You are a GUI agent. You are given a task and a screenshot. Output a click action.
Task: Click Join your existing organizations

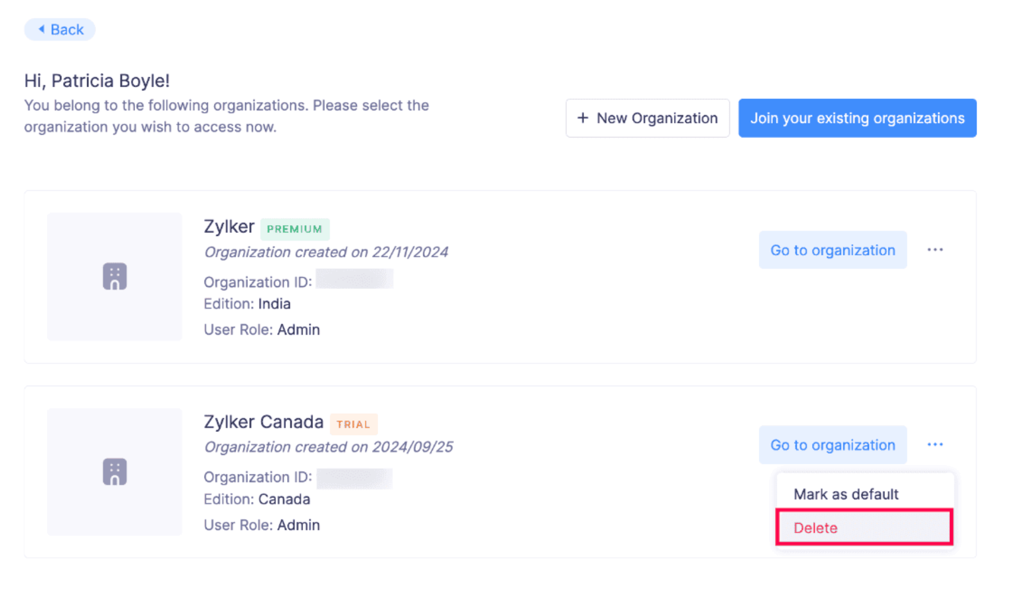857,118
